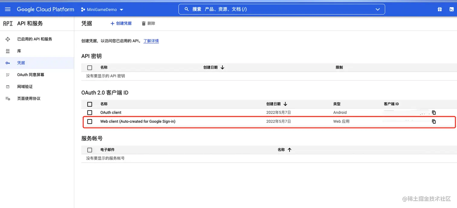Open 已启用的 API 和服务 in sidebar

(33, 39)
